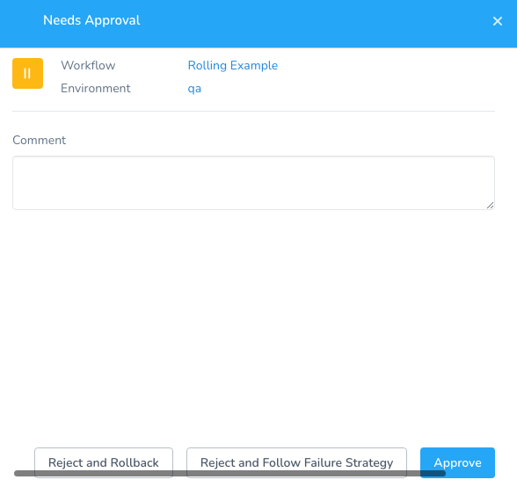Click the blue dialog header bar

point(258,24)
